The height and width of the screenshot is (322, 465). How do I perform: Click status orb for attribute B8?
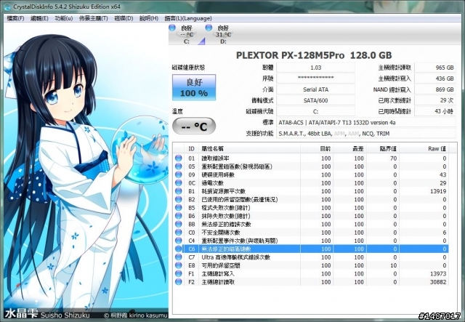pos(178,225)
